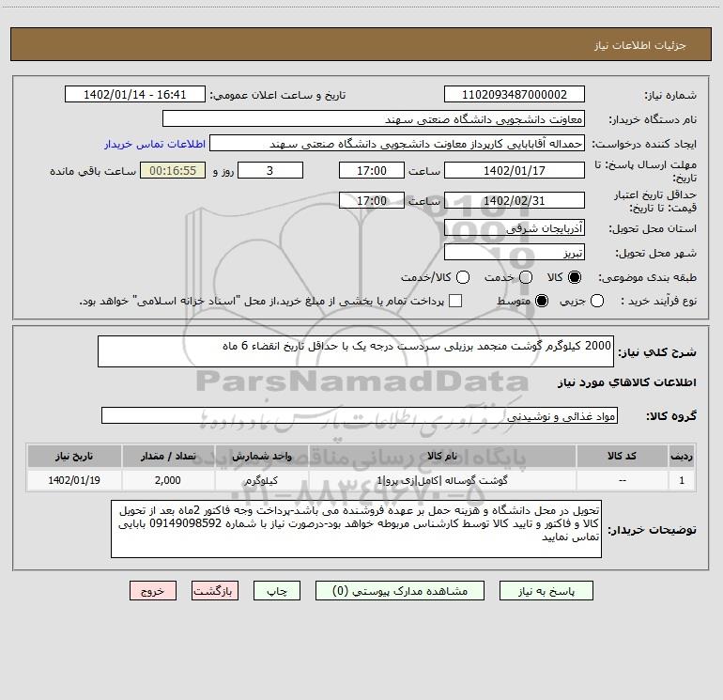Click the province field آذربایجان شرقی
The width and height of the screenshot is (723, 700).
[x=515, y=227]
